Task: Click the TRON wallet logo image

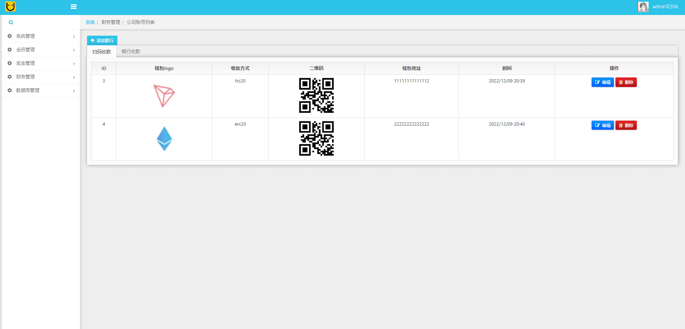Action: pyautogui.click(x=164, y=96)
